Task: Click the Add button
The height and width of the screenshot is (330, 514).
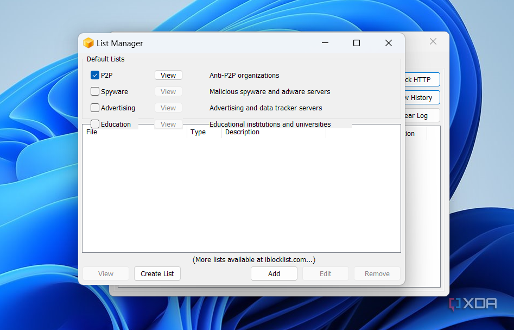Action: (x=274, y=273)
